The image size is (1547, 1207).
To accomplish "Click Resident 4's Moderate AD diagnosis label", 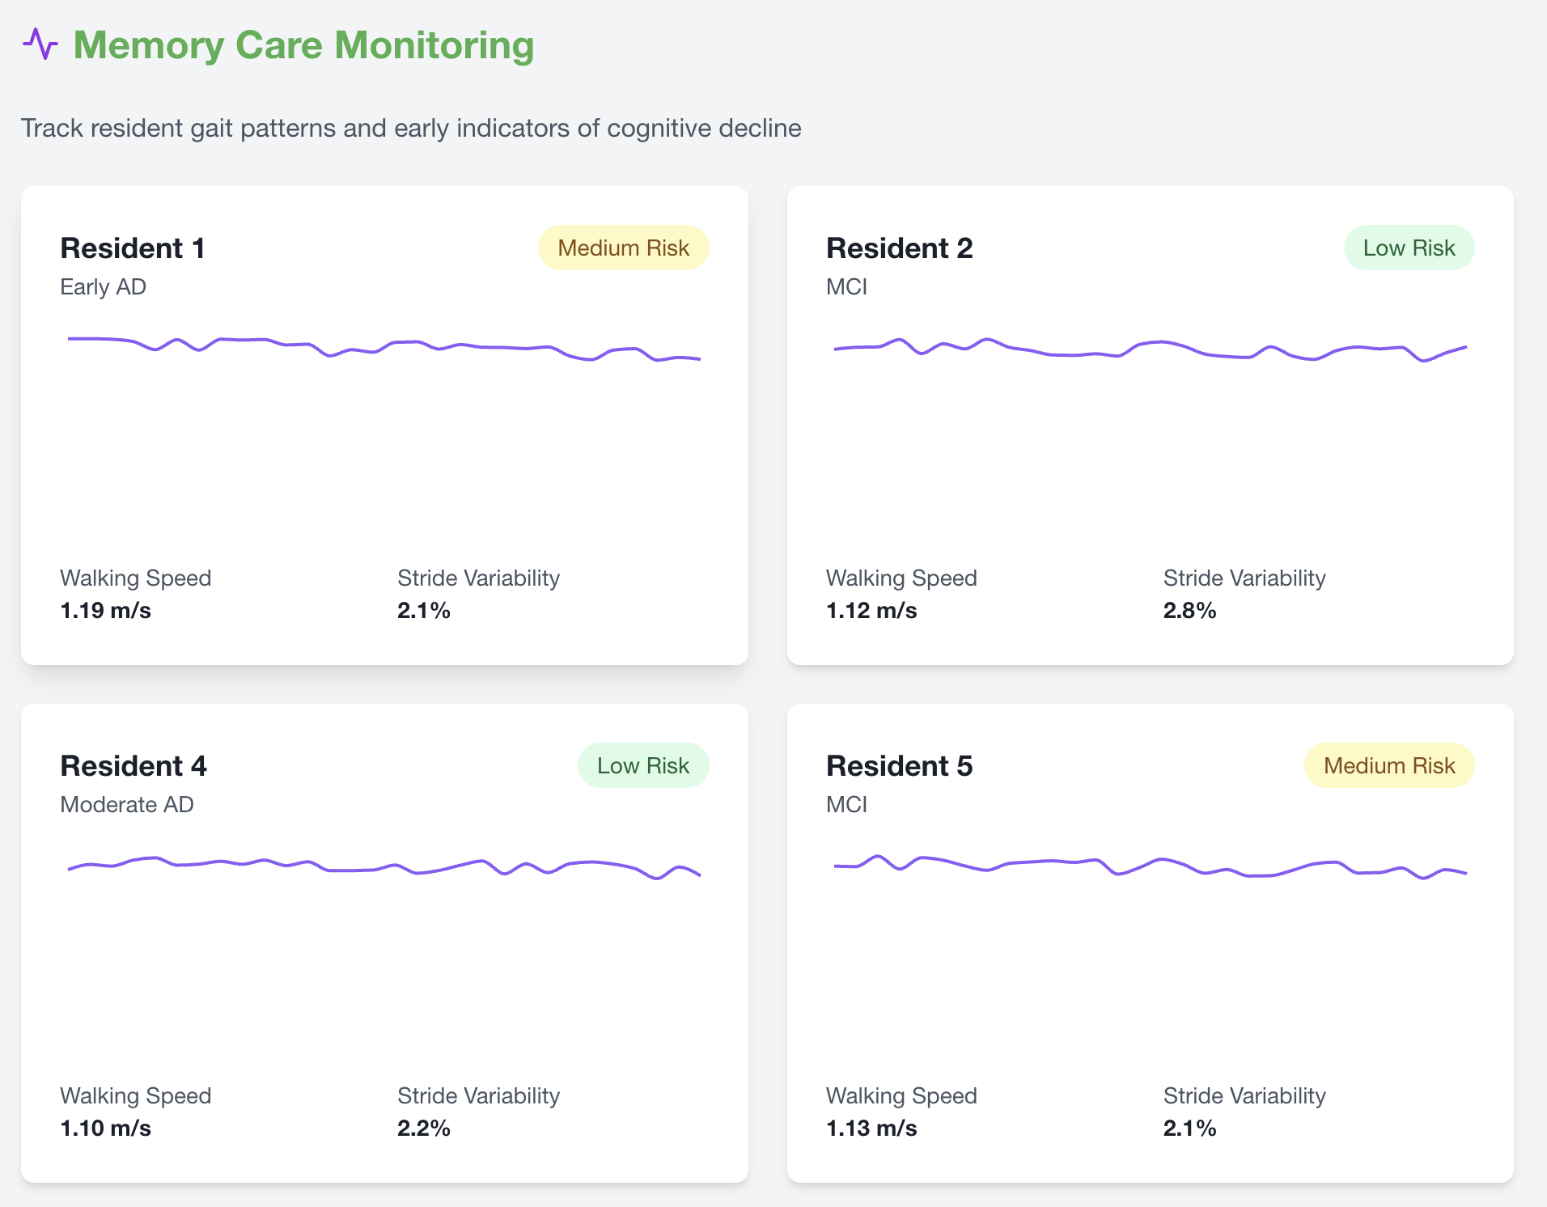I will 127,804.
